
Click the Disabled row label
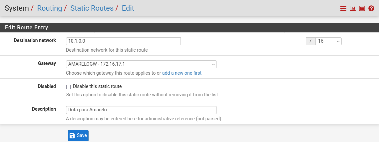coord(47,86)
